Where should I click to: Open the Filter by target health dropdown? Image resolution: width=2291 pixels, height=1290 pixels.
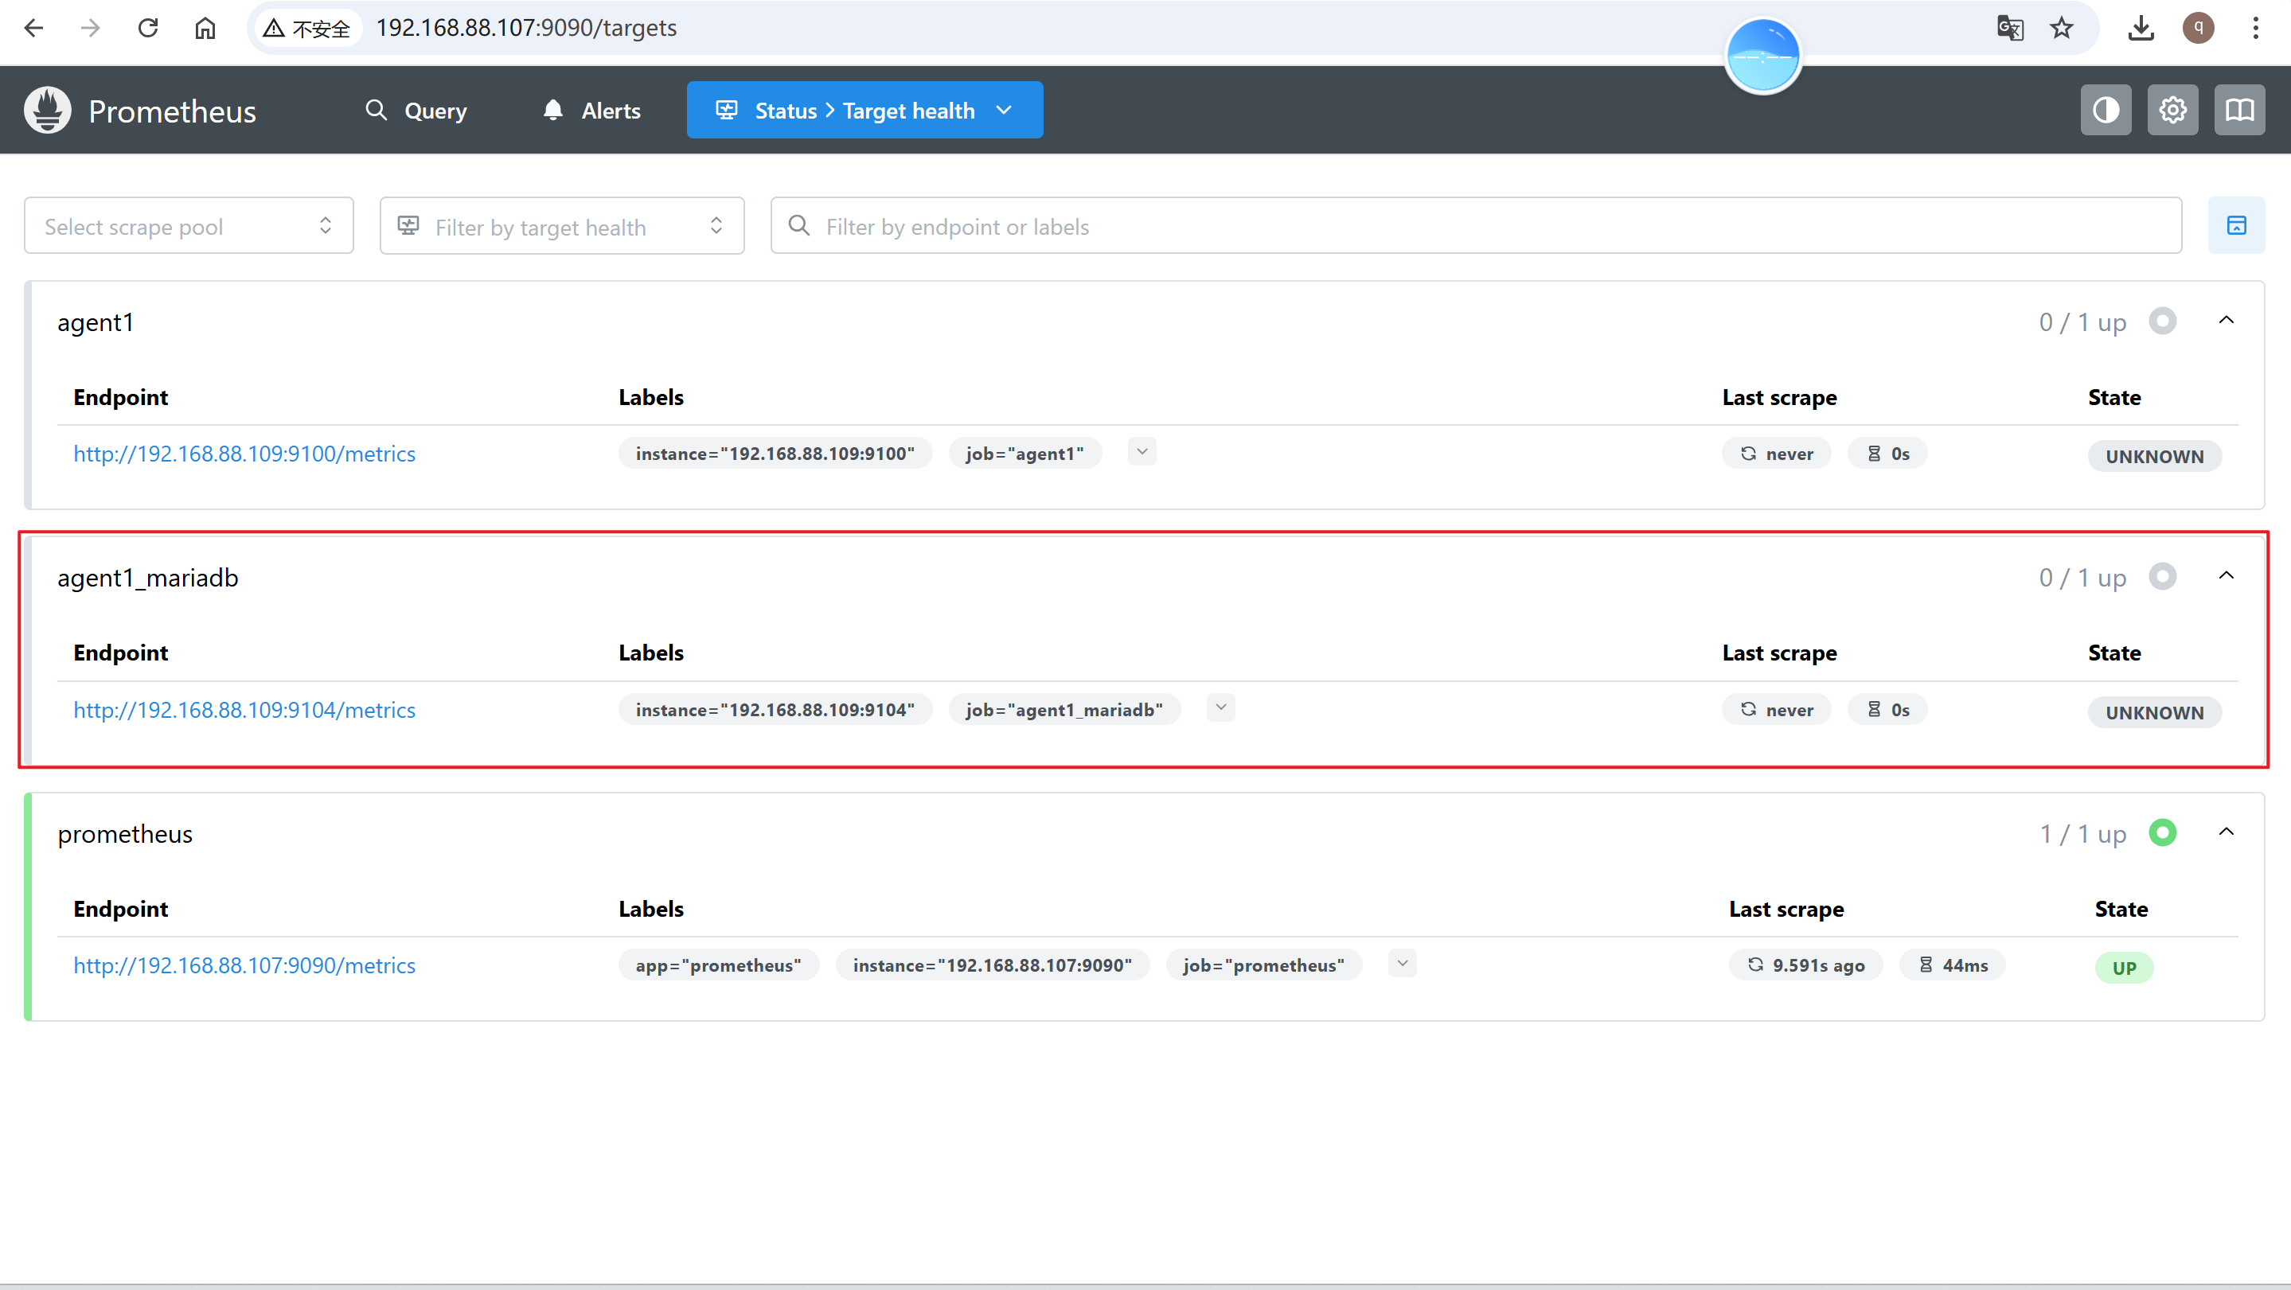(562, 226)
